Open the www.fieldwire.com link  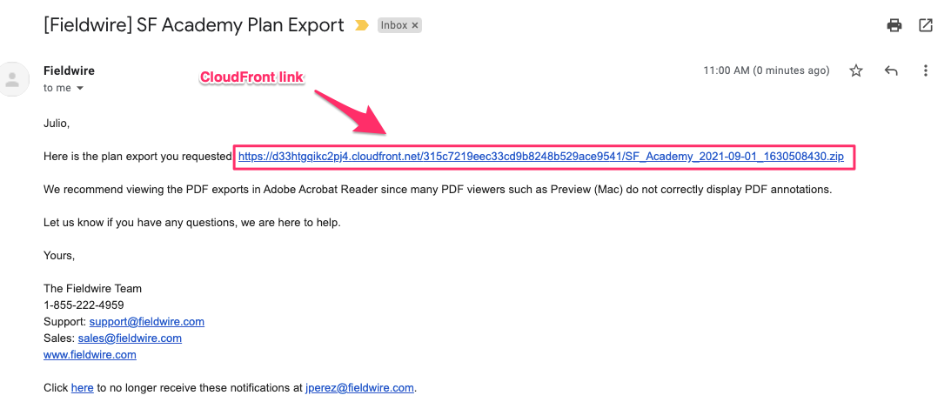point(90,355)
